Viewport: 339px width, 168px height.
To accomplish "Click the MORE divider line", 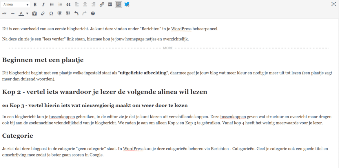I will point(168,47).
